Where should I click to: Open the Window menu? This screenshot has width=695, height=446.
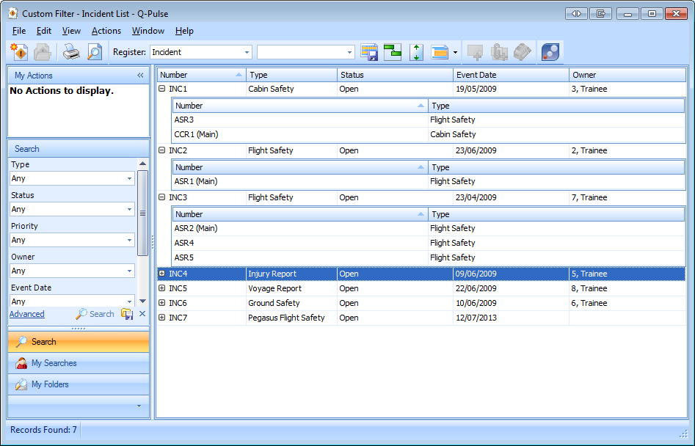148,31
